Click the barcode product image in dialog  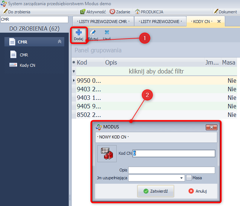pyautogui.click(x=107, y=154)
